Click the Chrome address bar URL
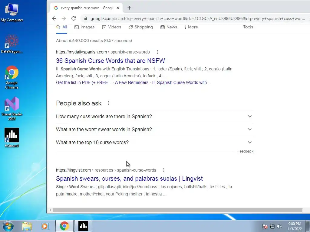This screenshot has height=232, width=310. [x=197, y=18]
